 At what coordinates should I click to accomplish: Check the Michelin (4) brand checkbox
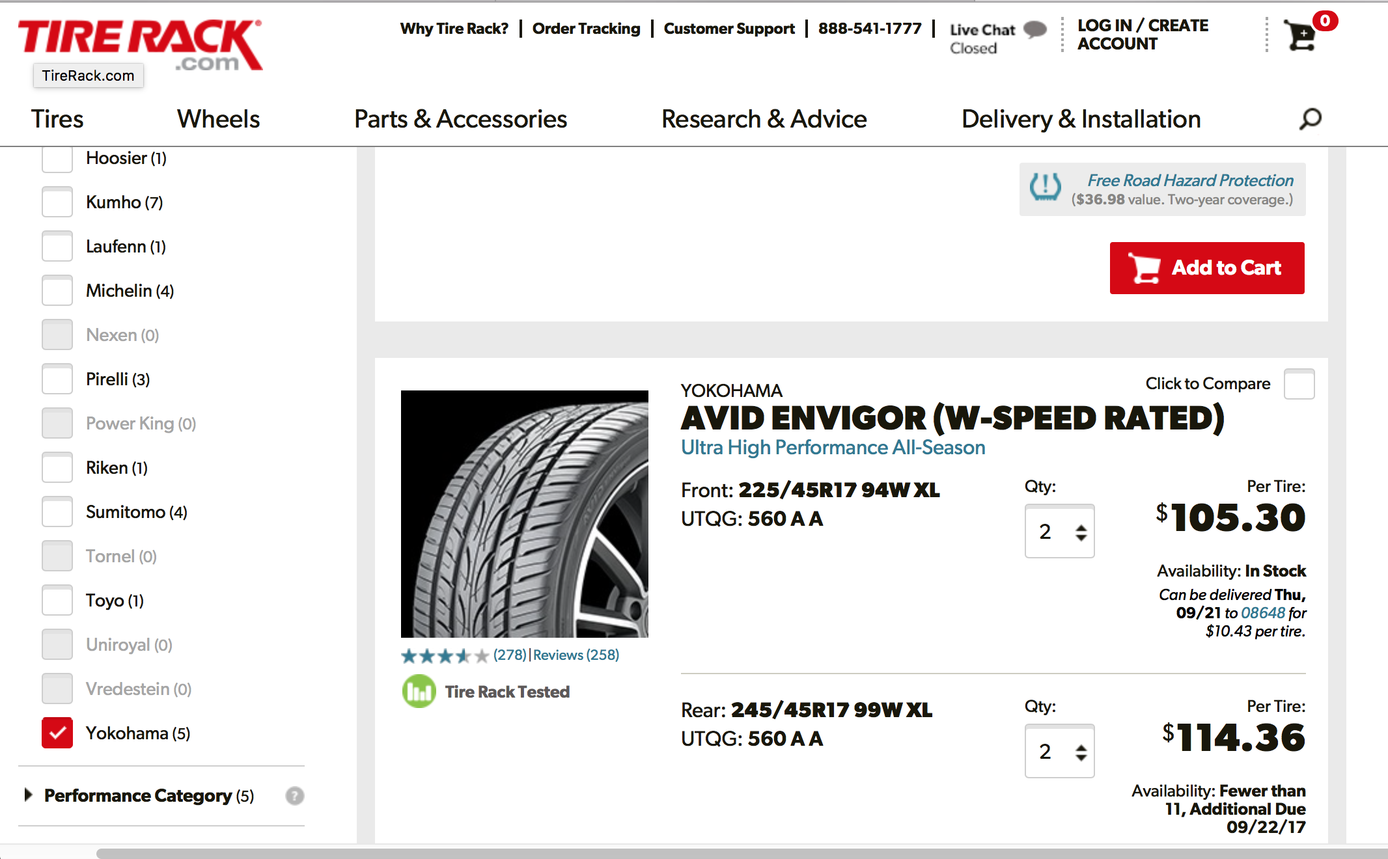point(57,291)
